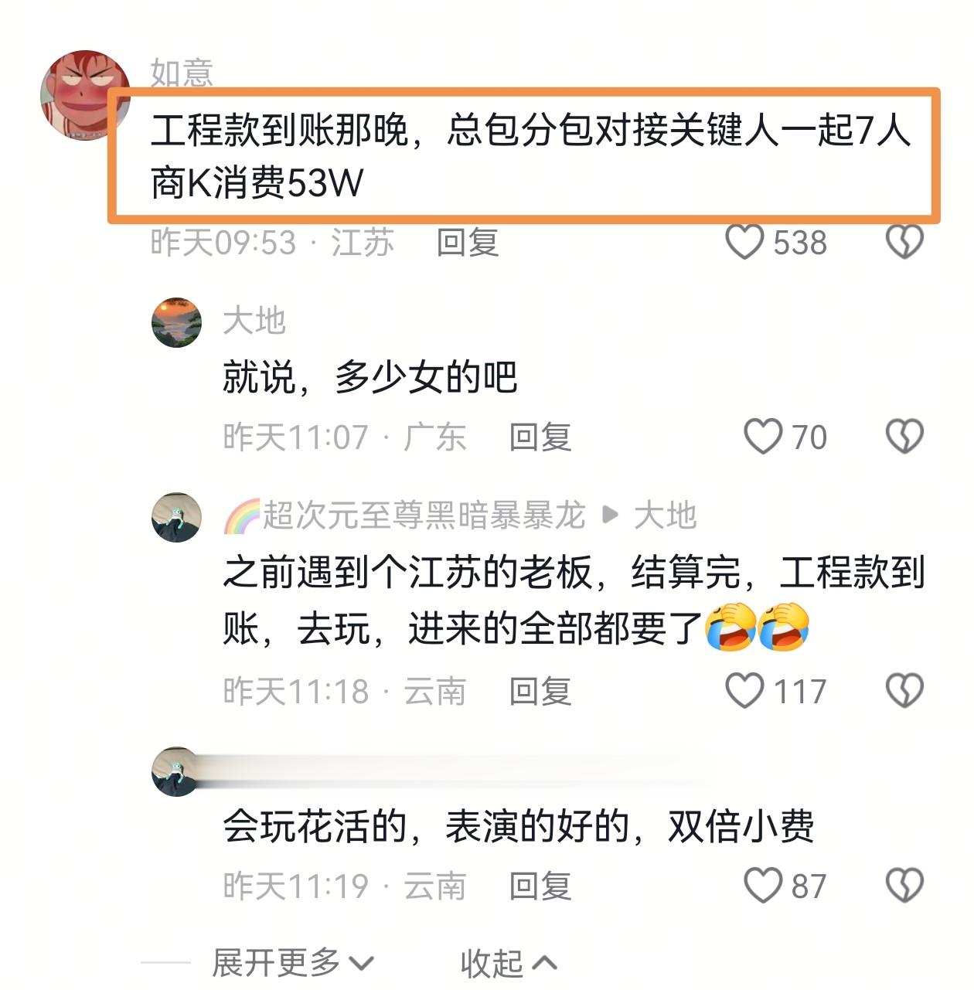Tap 回复 under the 11:19 云南 comment
This screenshot has width=974, height=990.
tap(540, 886)
